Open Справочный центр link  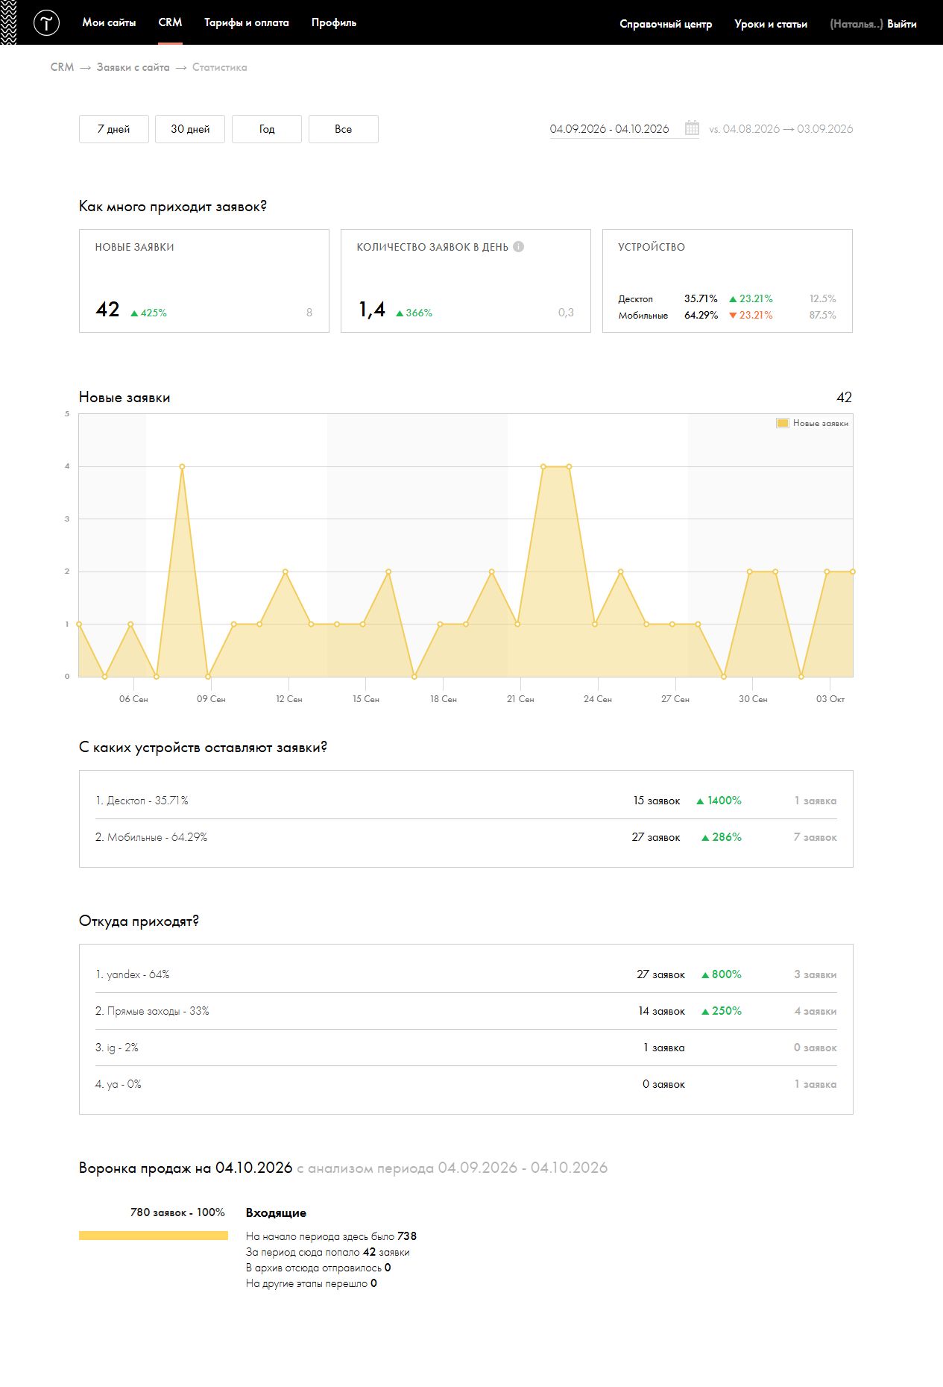666,24
